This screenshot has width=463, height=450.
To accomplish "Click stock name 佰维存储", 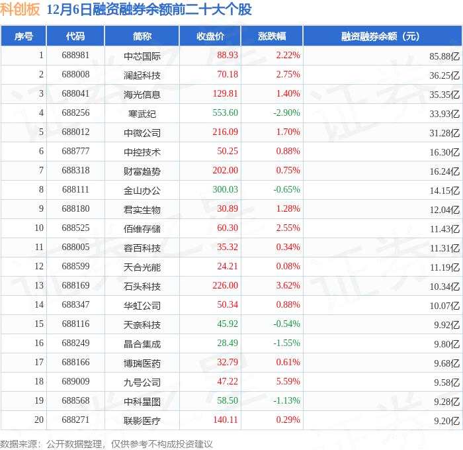I will [x=142, y=229].
